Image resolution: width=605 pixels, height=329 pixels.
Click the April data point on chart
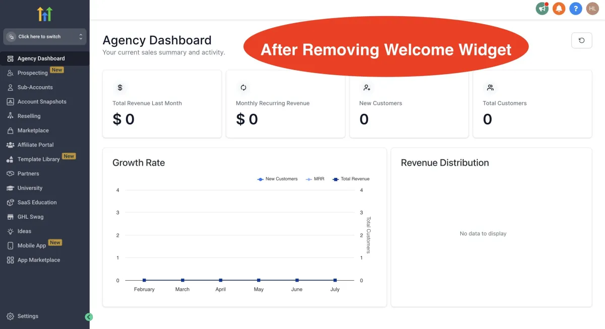click(x=220, y=280)
